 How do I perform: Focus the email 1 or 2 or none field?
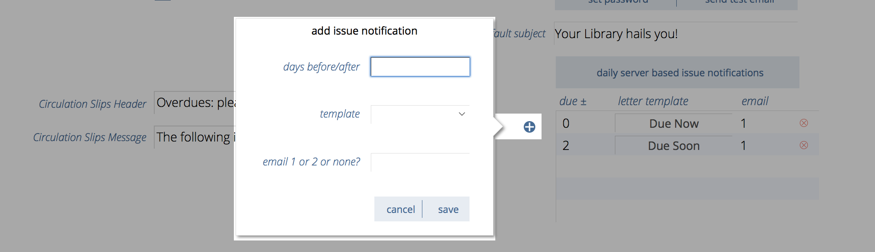(x=420, y=162)
